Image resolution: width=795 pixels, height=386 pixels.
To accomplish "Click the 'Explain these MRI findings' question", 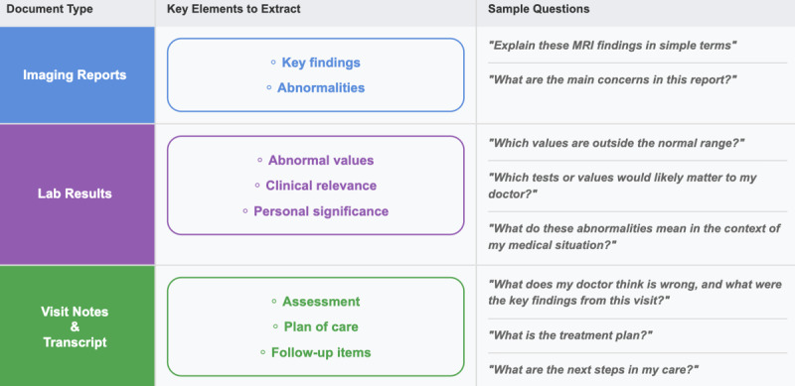I will pos(612,45).
